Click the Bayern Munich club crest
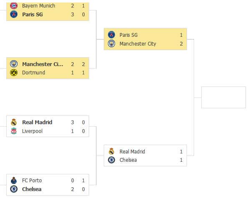Viewport: 251px width, 204px height. click(x=14, y=6)
